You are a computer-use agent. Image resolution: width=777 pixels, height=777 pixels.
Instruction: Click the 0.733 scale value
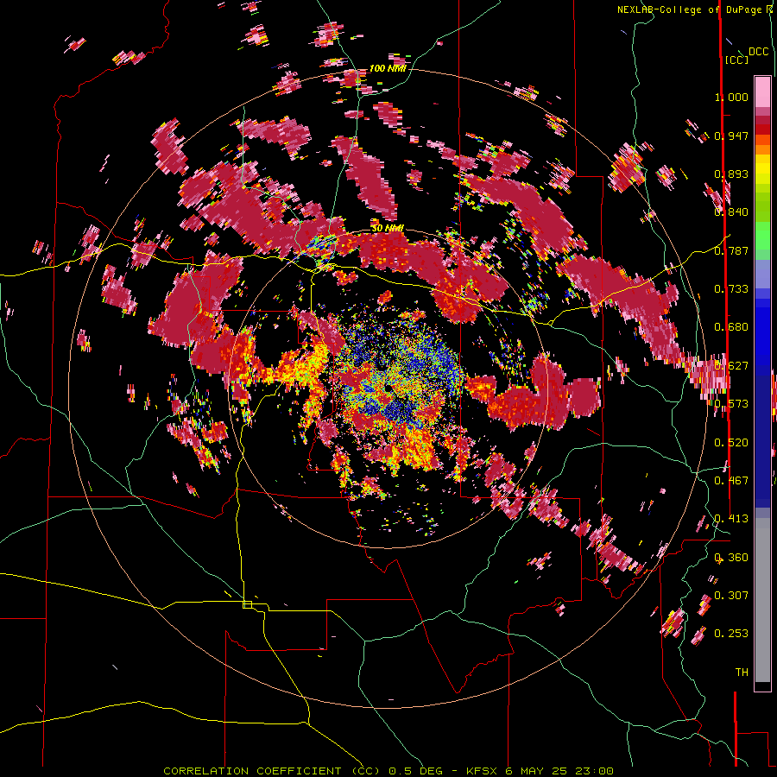pyautogui.click(x=731, y=289)
